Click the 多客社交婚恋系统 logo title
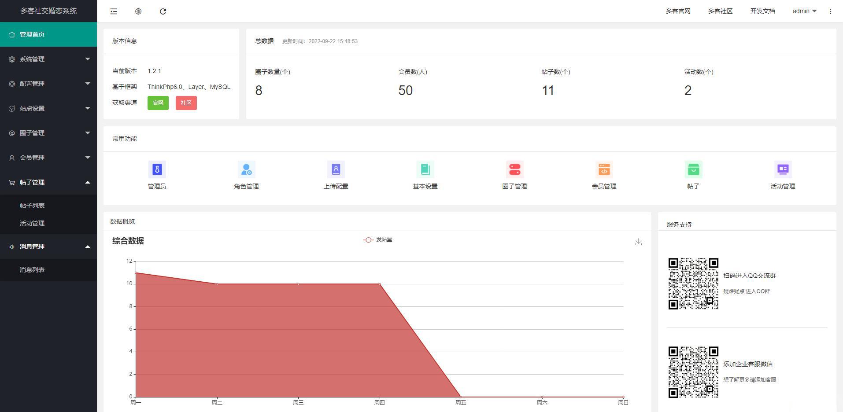The width and height of the screenshot is (843, 412). [x=48, y=11]
